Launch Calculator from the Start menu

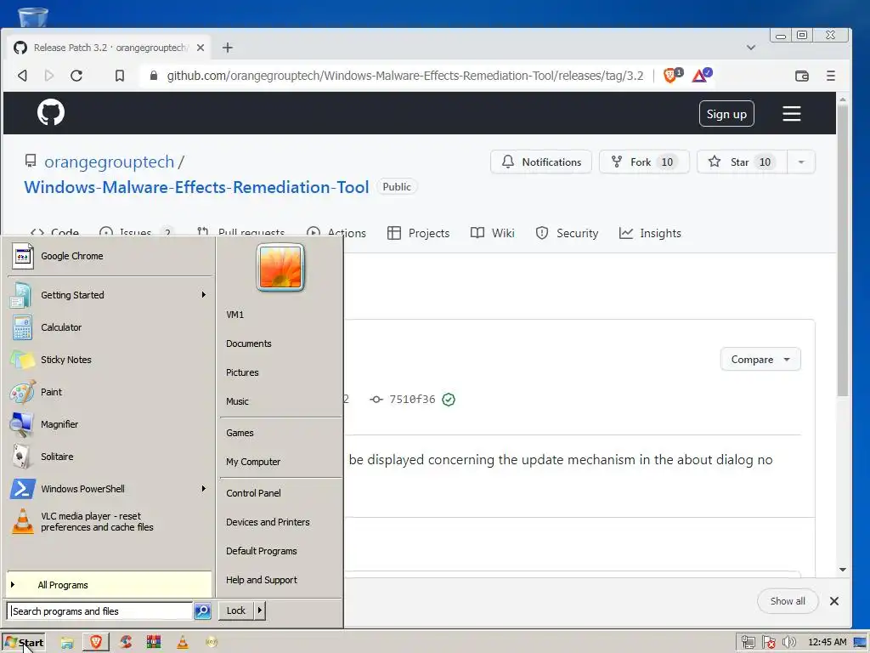pyautogui.click(x=110, y=327)
